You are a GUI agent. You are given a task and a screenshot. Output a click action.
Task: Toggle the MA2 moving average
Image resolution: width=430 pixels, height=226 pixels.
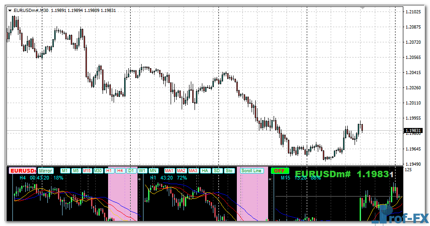[x=181, y=171]
